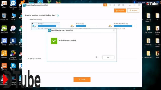
Task: Select the Acer (C:) drive radio button
Action: tap(32, 24)
